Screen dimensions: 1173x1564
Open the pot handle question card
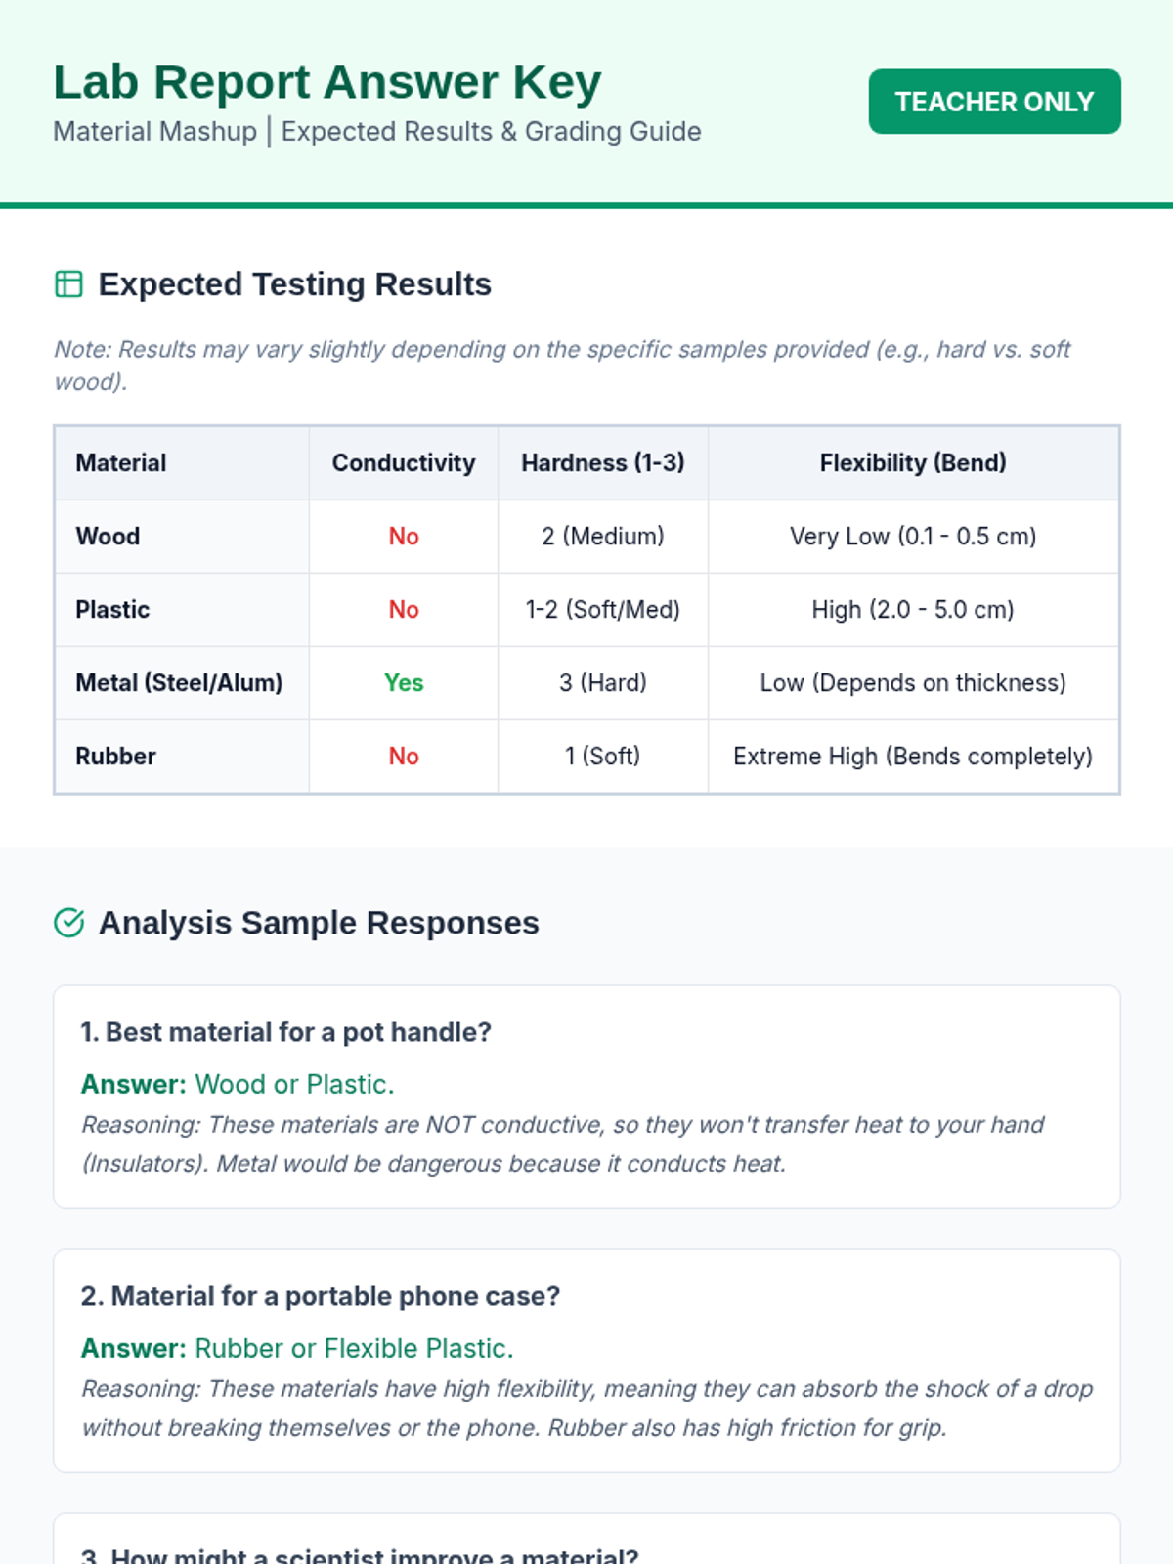coord(285,1032)
